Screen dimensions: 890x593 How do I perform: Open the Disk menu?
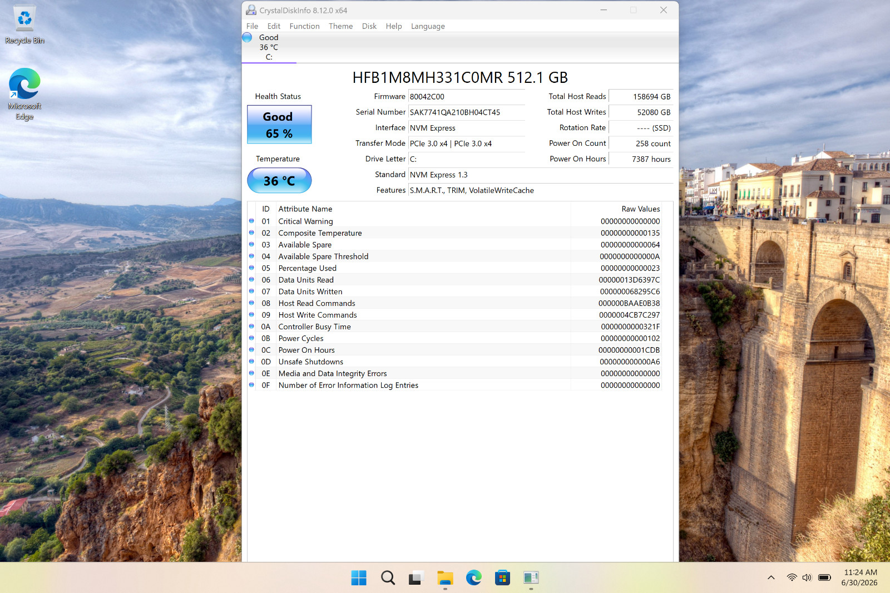pyautogui.click(x=369, y=26)
